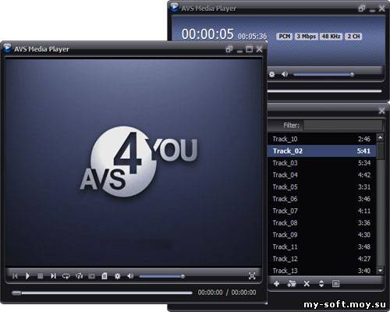The height and width of the screenshot is (312, 390).
Task: Mute audio in the small audio player
Action: click(x=285, y=74)
